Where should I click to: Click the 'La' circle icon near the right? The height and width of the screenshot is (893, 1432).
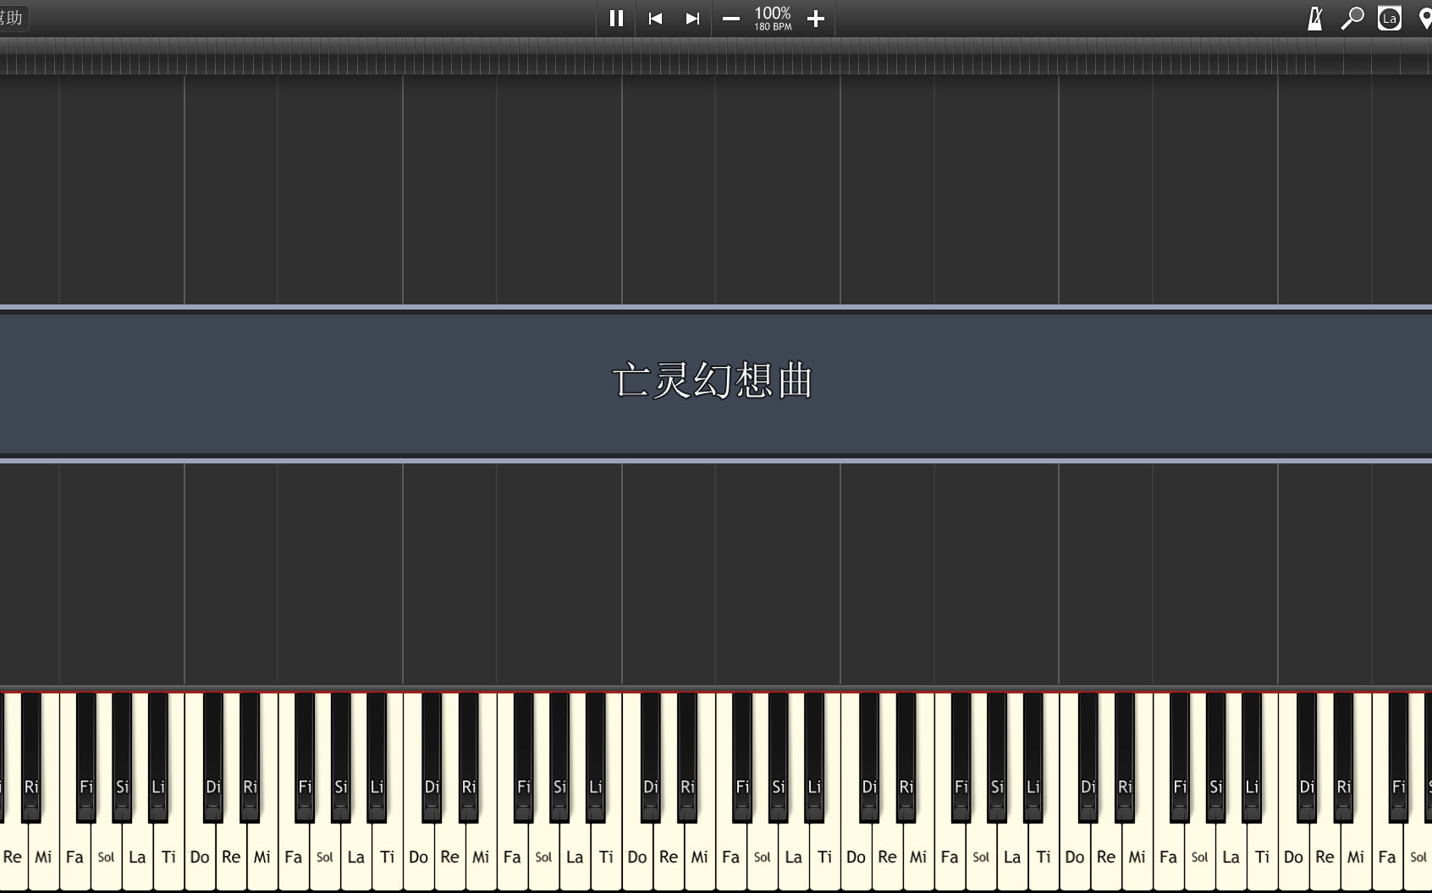(1390, 17)
